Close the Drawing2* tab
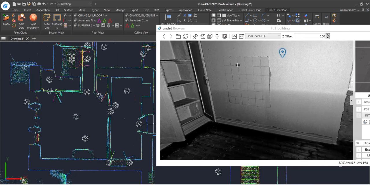Viewport: 370px width, 185px height. tap(27, 38)
